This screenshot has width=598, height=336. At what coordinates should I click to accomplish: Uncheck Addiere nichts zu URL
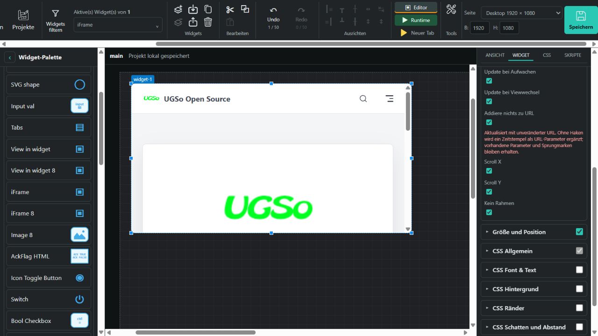(x=489, y=122)
